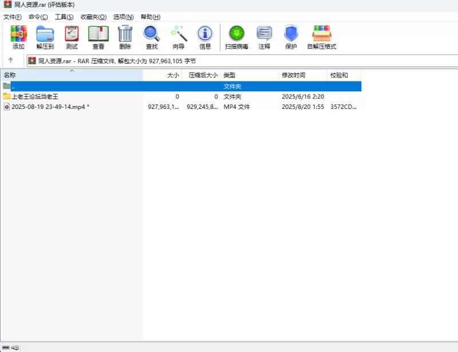Click the disk icon in status bar
The width and height of the screenshot is (458, 352).
[x=6, y=347]
